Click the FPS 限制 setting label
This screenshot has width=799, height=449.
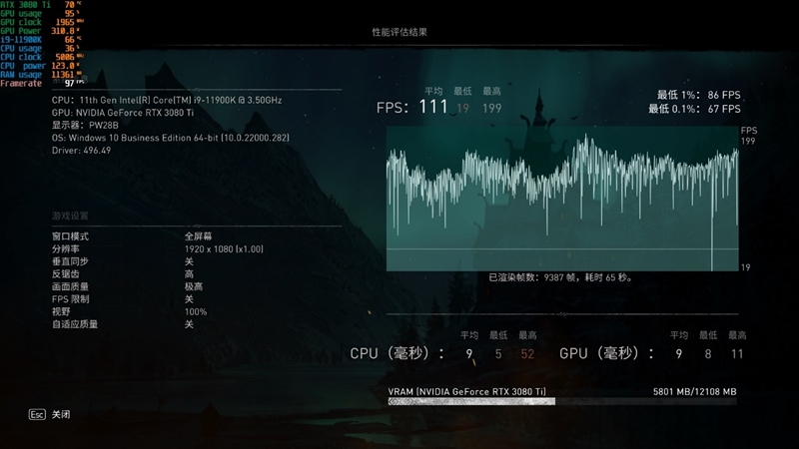(x=70, y=299)
